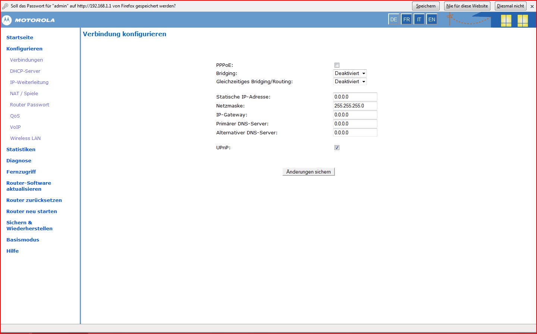The image size is (537, 334).
Task: Switch language to DE
Action: click(x=394, y=19)
